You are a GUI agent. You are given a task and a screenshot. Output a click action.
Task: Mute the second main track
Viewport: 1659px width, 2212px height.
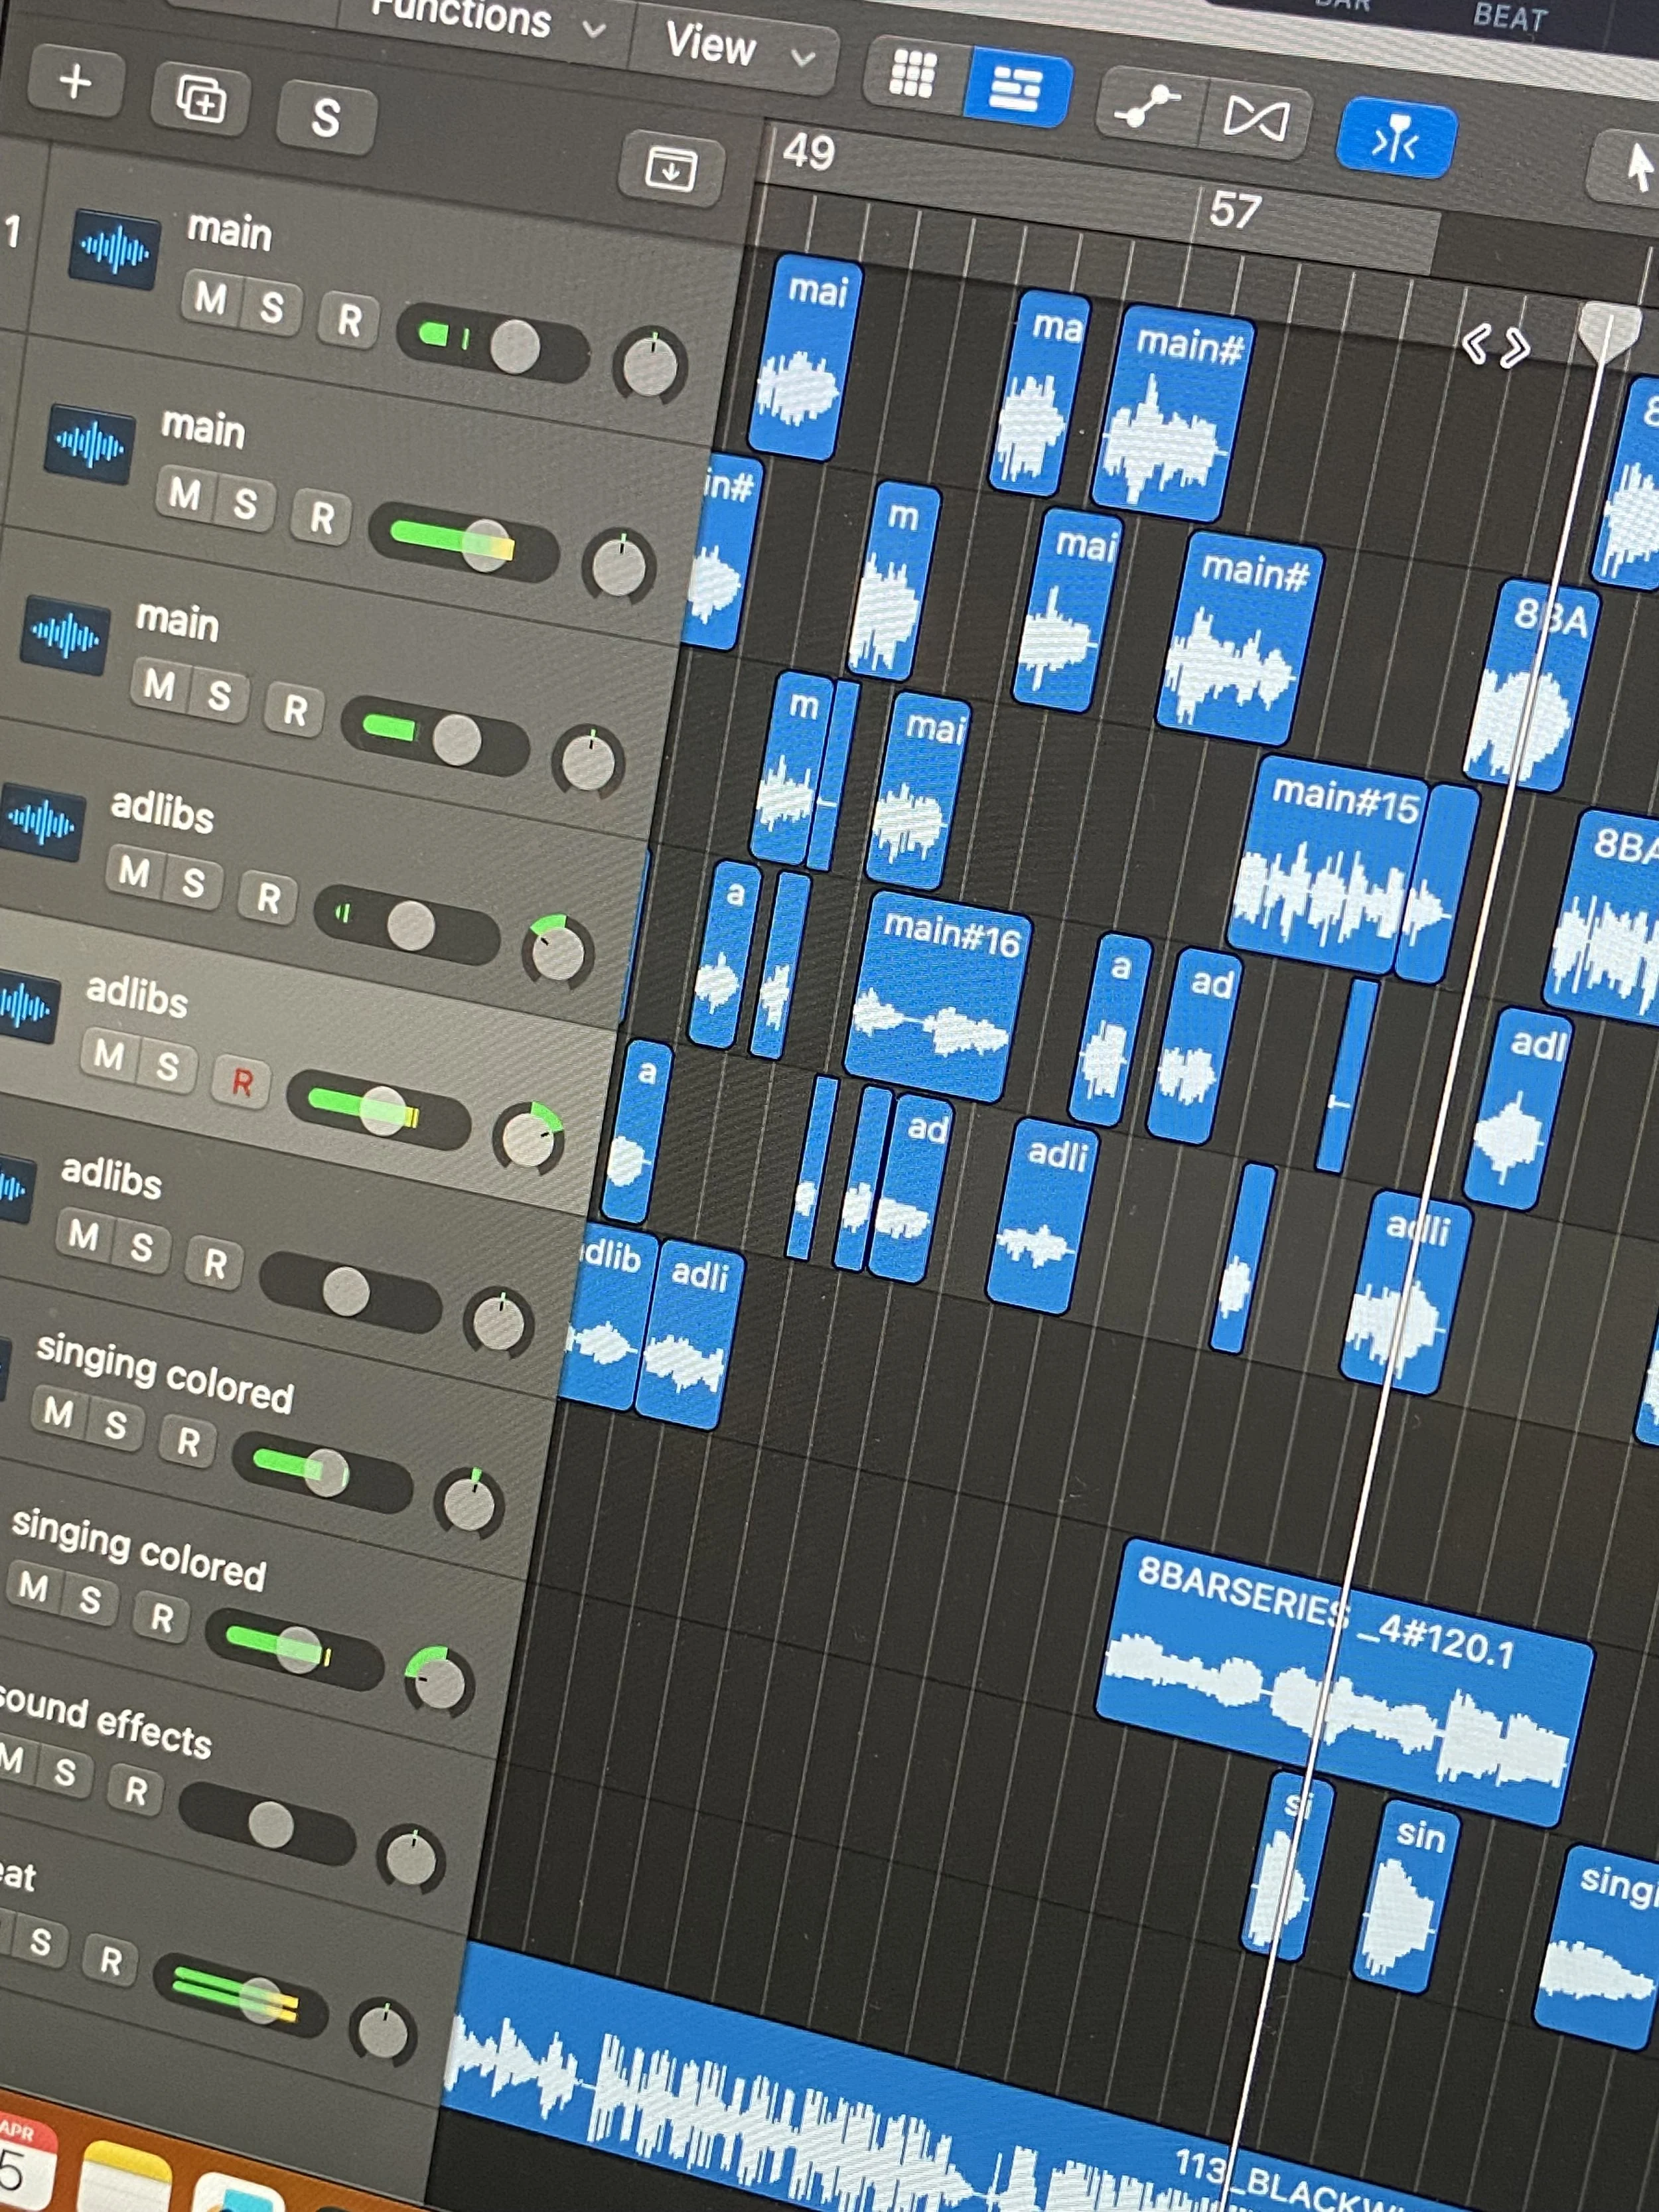click(184, 494)
